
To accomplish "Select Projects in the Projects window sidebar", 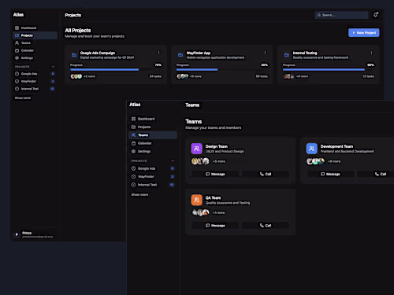I will 35,35.
